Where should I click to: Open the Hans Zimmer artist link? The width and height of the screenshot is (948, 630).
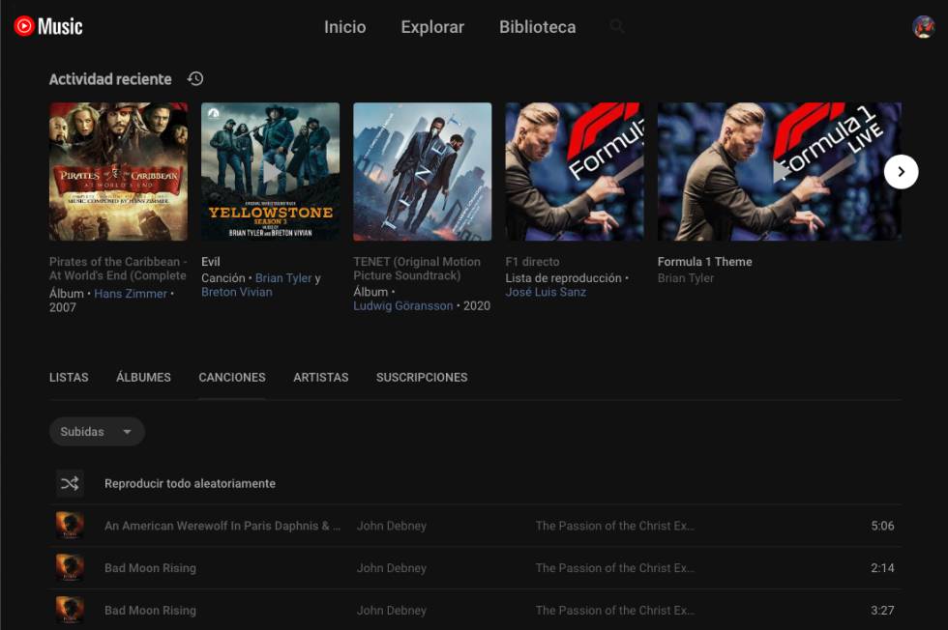point(131,294)
